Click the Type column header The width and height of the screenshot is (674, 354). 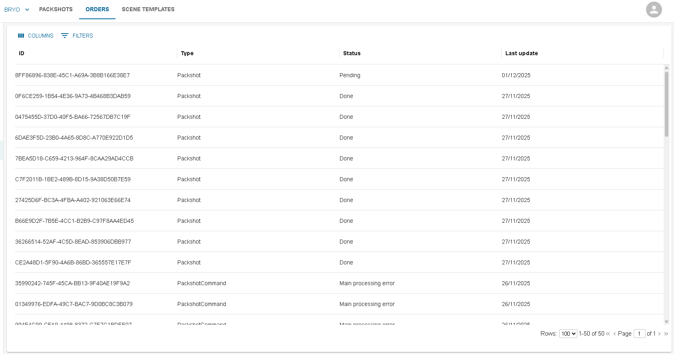coord(187,53)
